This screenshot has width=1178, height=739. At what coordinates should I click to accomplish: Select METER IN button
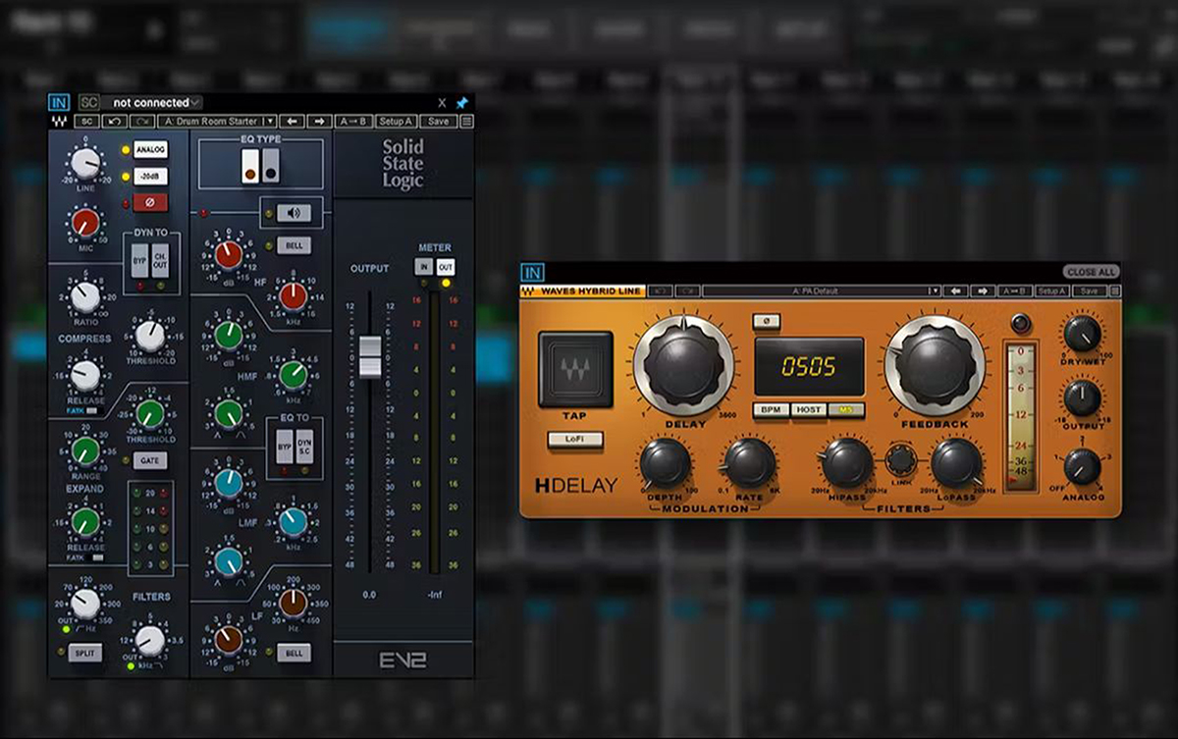tap(424, 267)
